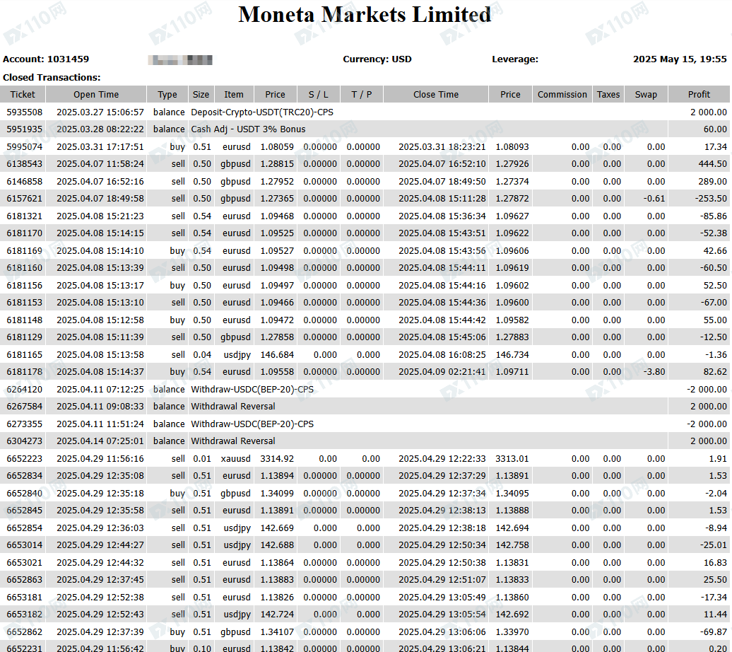Click profit value 25.50
The width and height of the screenshot is (732, 652).
pos(715,579)
